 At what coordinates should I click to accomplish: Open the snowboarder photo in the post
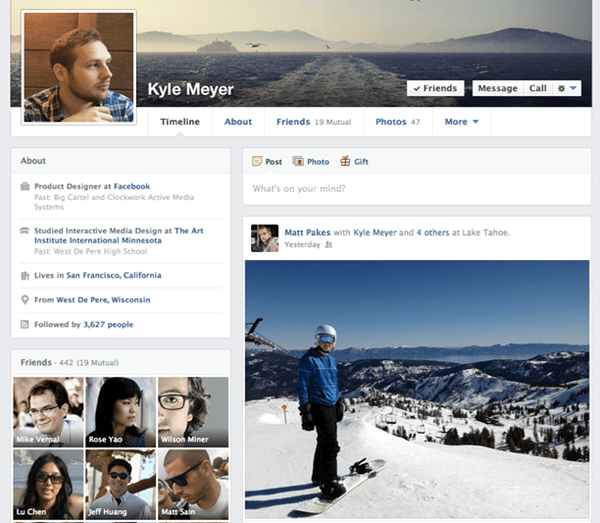417,390
